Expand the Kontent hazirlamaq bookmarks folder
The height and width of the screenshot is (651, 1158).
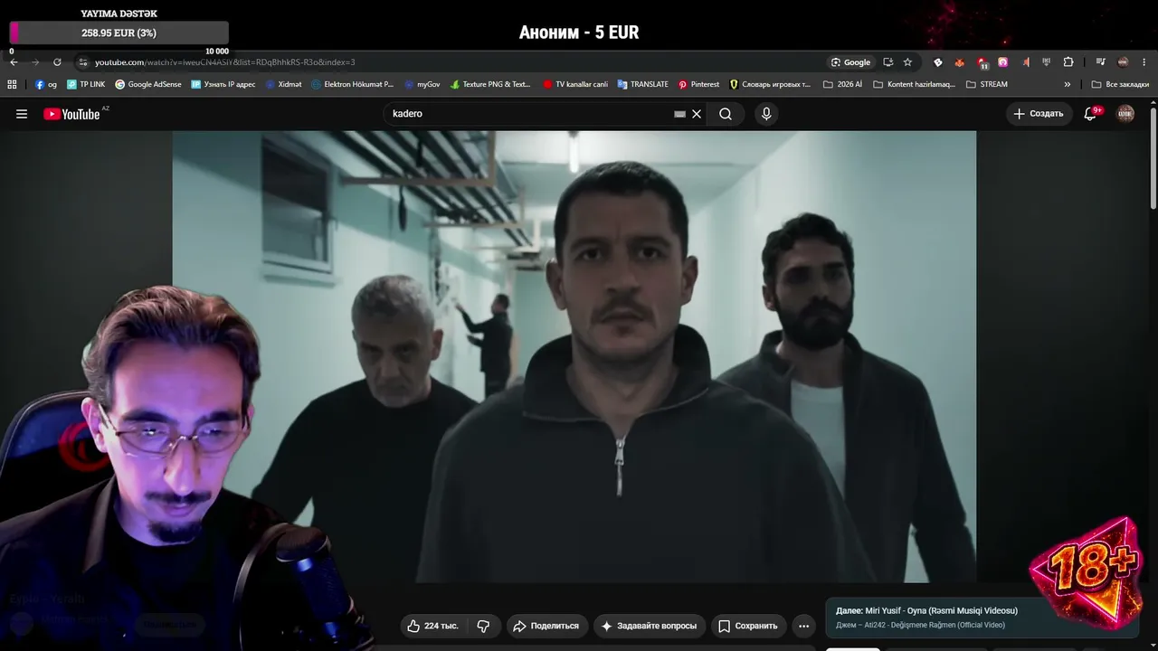point(914,84)
